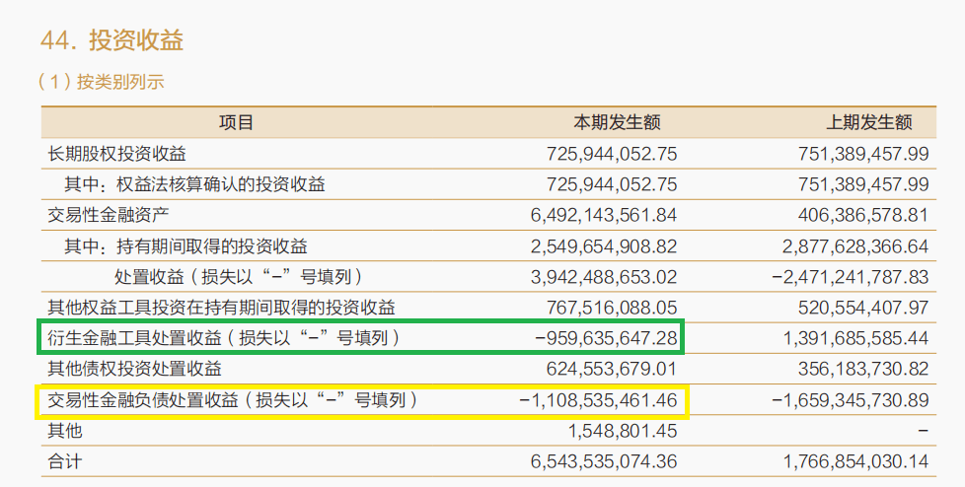Select the value 1,548,801.45
The width and height of the screenshot is (965, 487).
click(622, 431)
